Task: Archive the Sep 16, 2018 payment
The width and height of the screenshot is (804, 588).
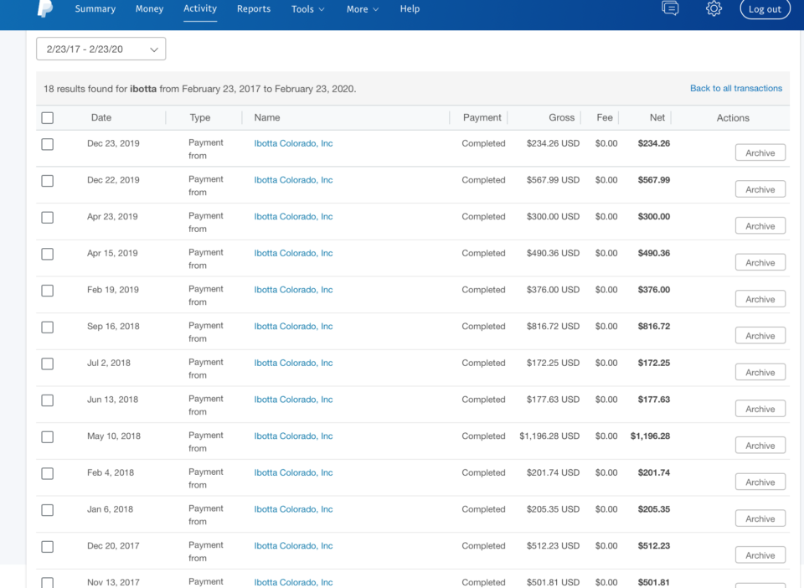Action: coord(760,336)
